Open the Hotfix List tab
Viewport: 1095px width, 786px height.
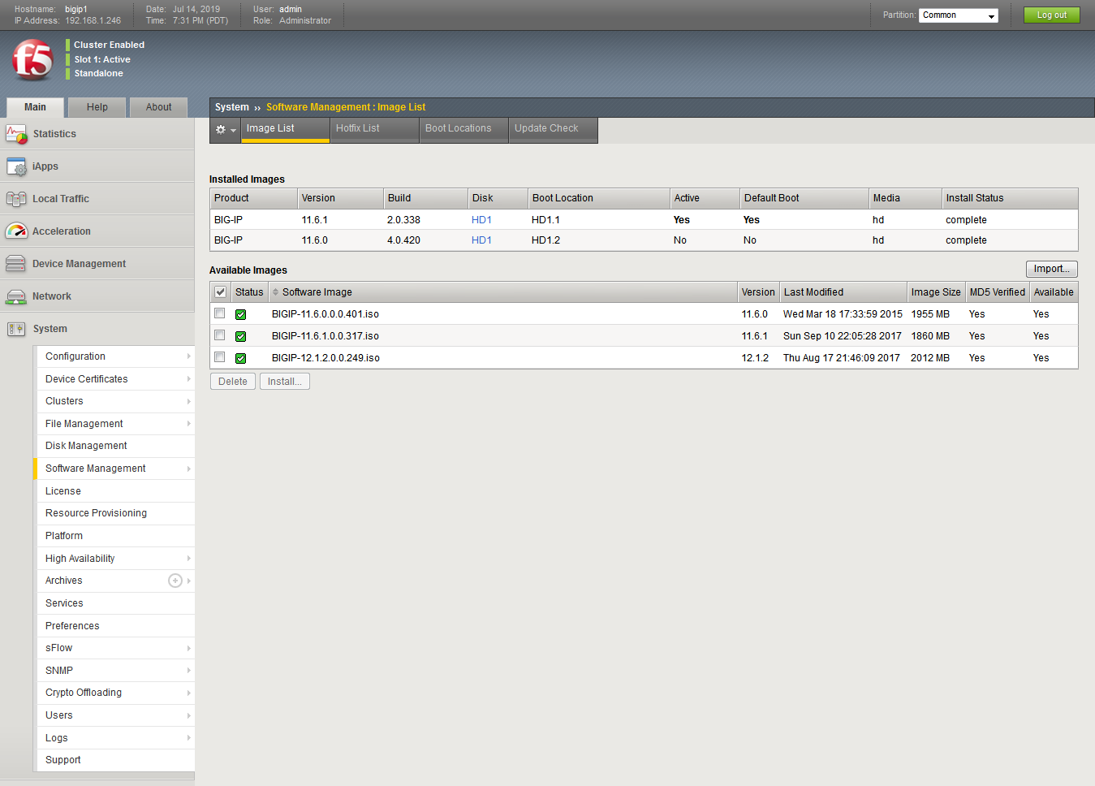tap(374, 130)
